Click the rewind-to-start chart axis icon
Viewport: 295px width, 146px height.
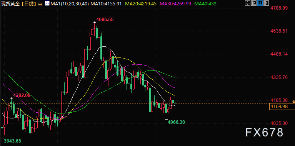(254, 3)
